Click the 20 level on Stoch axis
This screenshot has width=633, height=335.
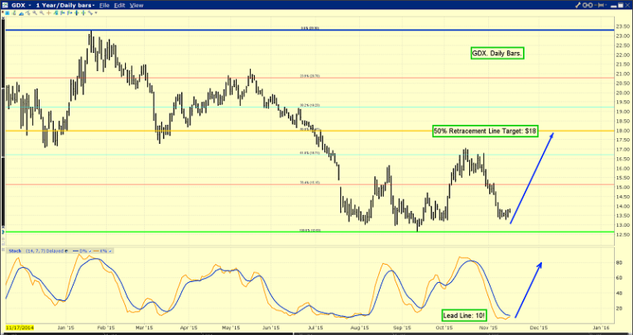click(x=619, y=309)
